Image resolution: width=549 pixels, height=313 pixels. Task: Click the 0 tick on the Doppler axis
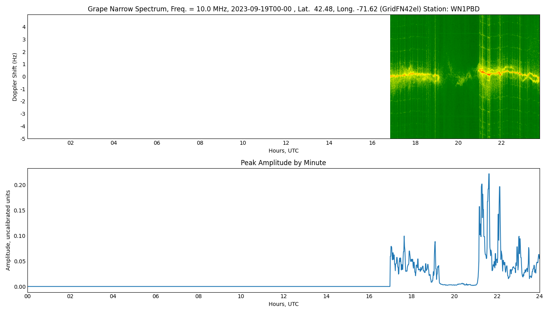tap(24, 77)
